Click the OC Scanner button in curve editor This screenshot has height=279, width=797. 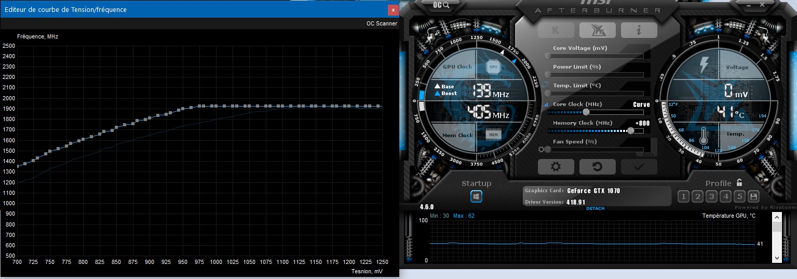[x=382, y=23]
